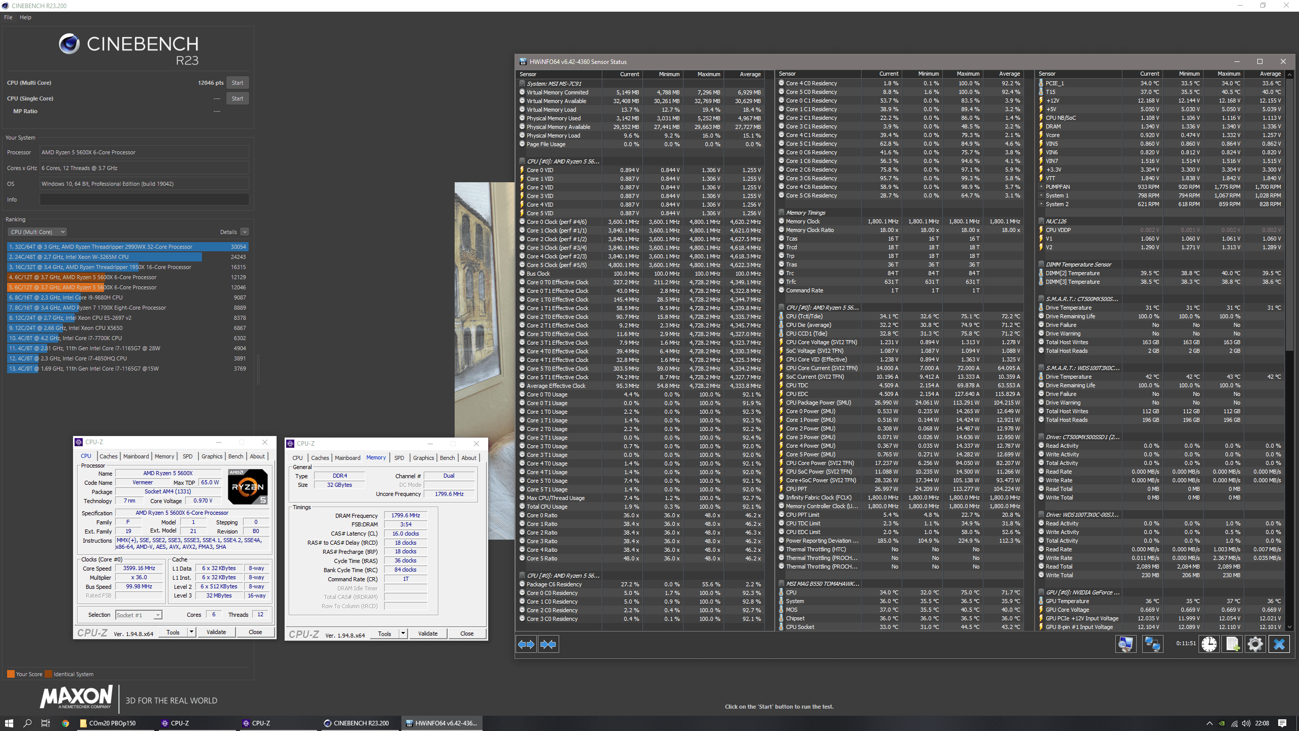Screen dimensions: 1299x731
Task: Click the clock time 22:08 in tray
Action: [x=1262, y=723]
